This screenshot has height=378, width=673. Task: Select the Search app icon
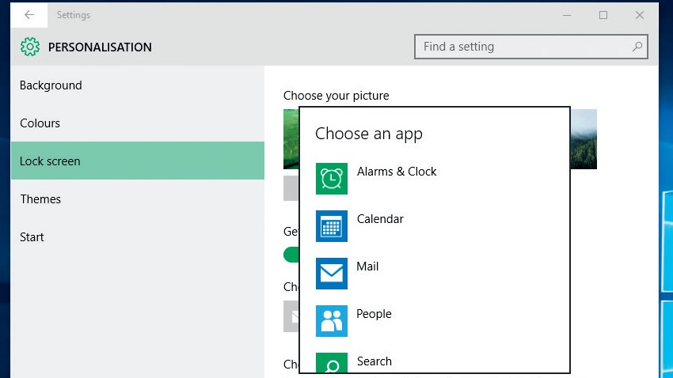coord(331,362)
